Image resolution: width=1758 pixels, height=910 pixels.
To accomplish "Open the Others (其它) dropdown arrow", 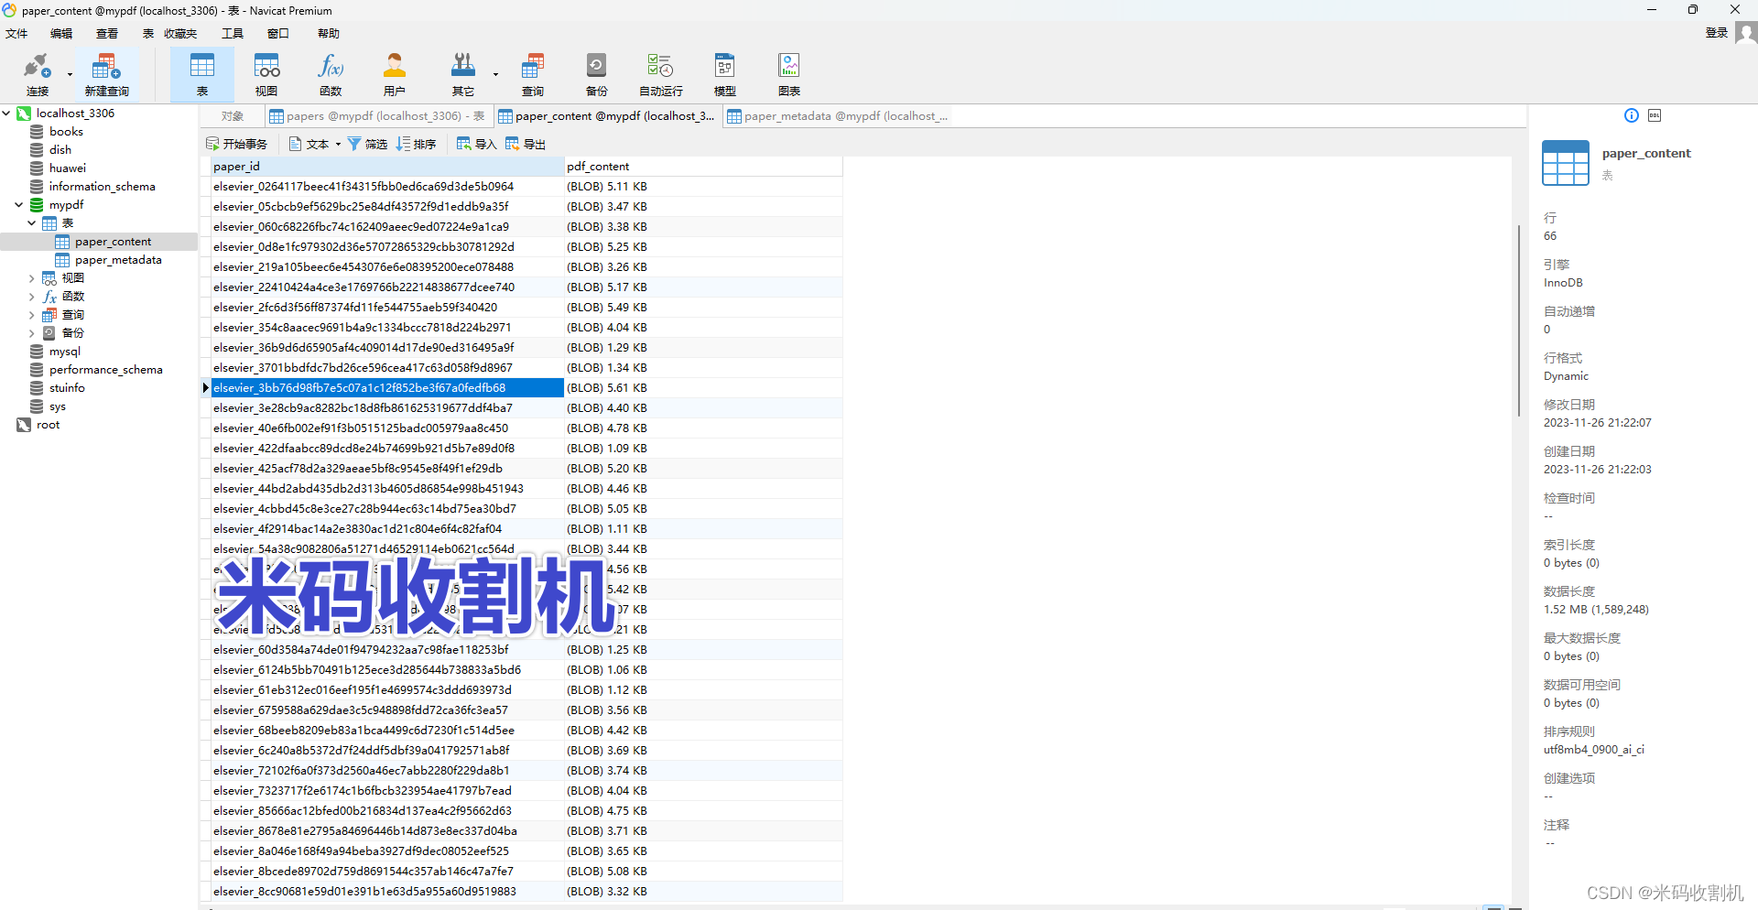I will coord(495,74).
